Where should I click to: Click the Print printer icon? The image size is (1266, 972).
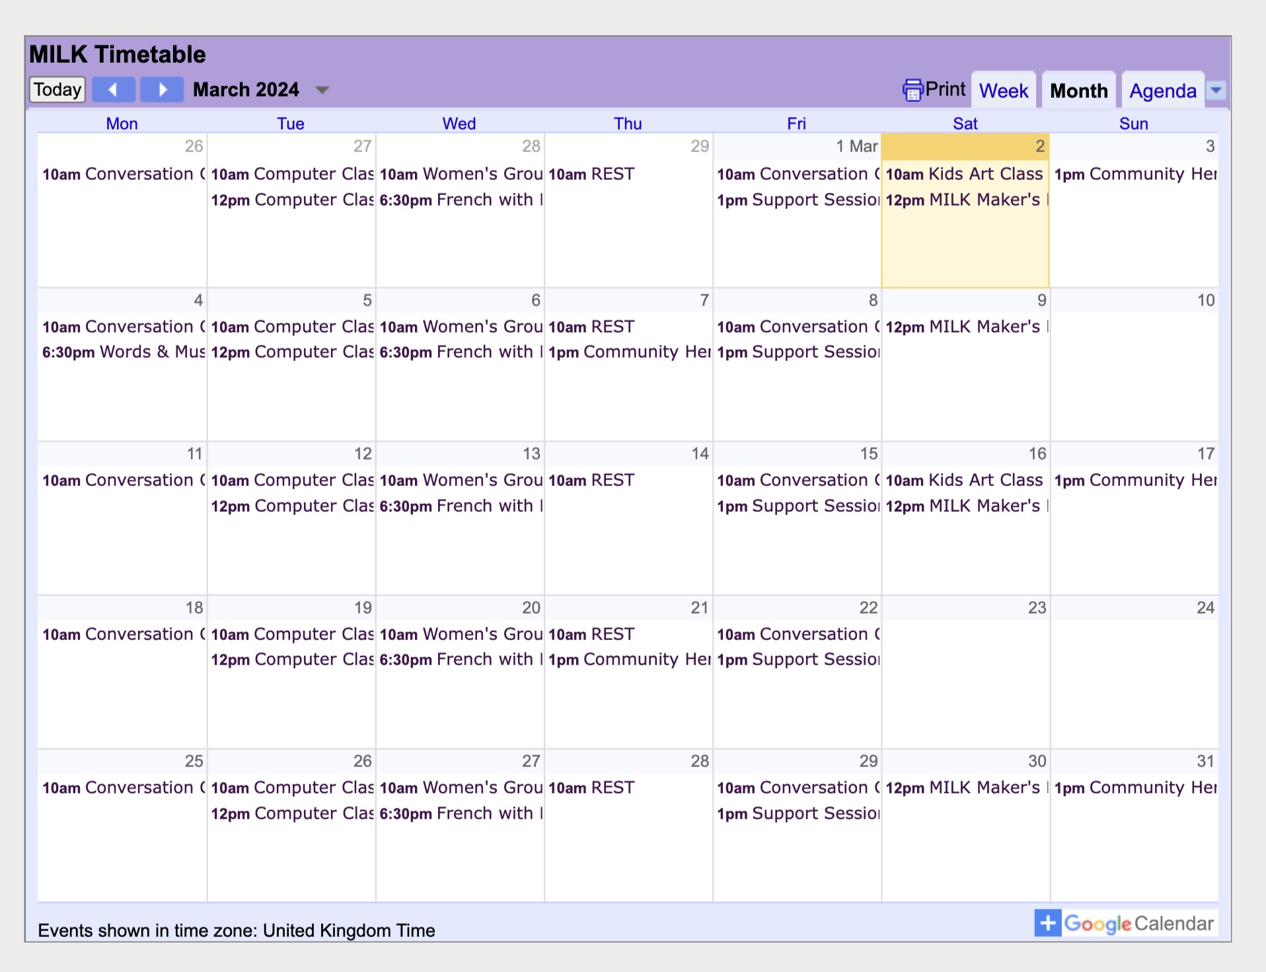point(912,90)
